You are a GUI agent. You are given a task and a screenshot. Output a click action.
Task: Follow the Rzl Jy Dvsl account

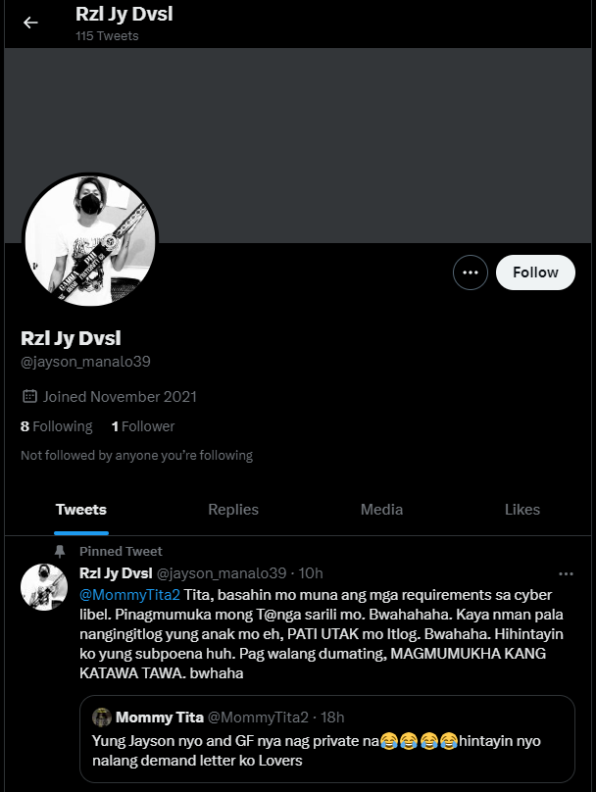[x=535, y=272]
